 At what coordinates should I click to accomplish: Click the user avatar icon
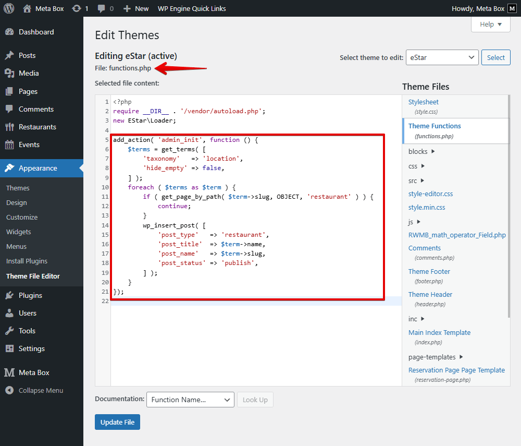[x=512, y=9]
